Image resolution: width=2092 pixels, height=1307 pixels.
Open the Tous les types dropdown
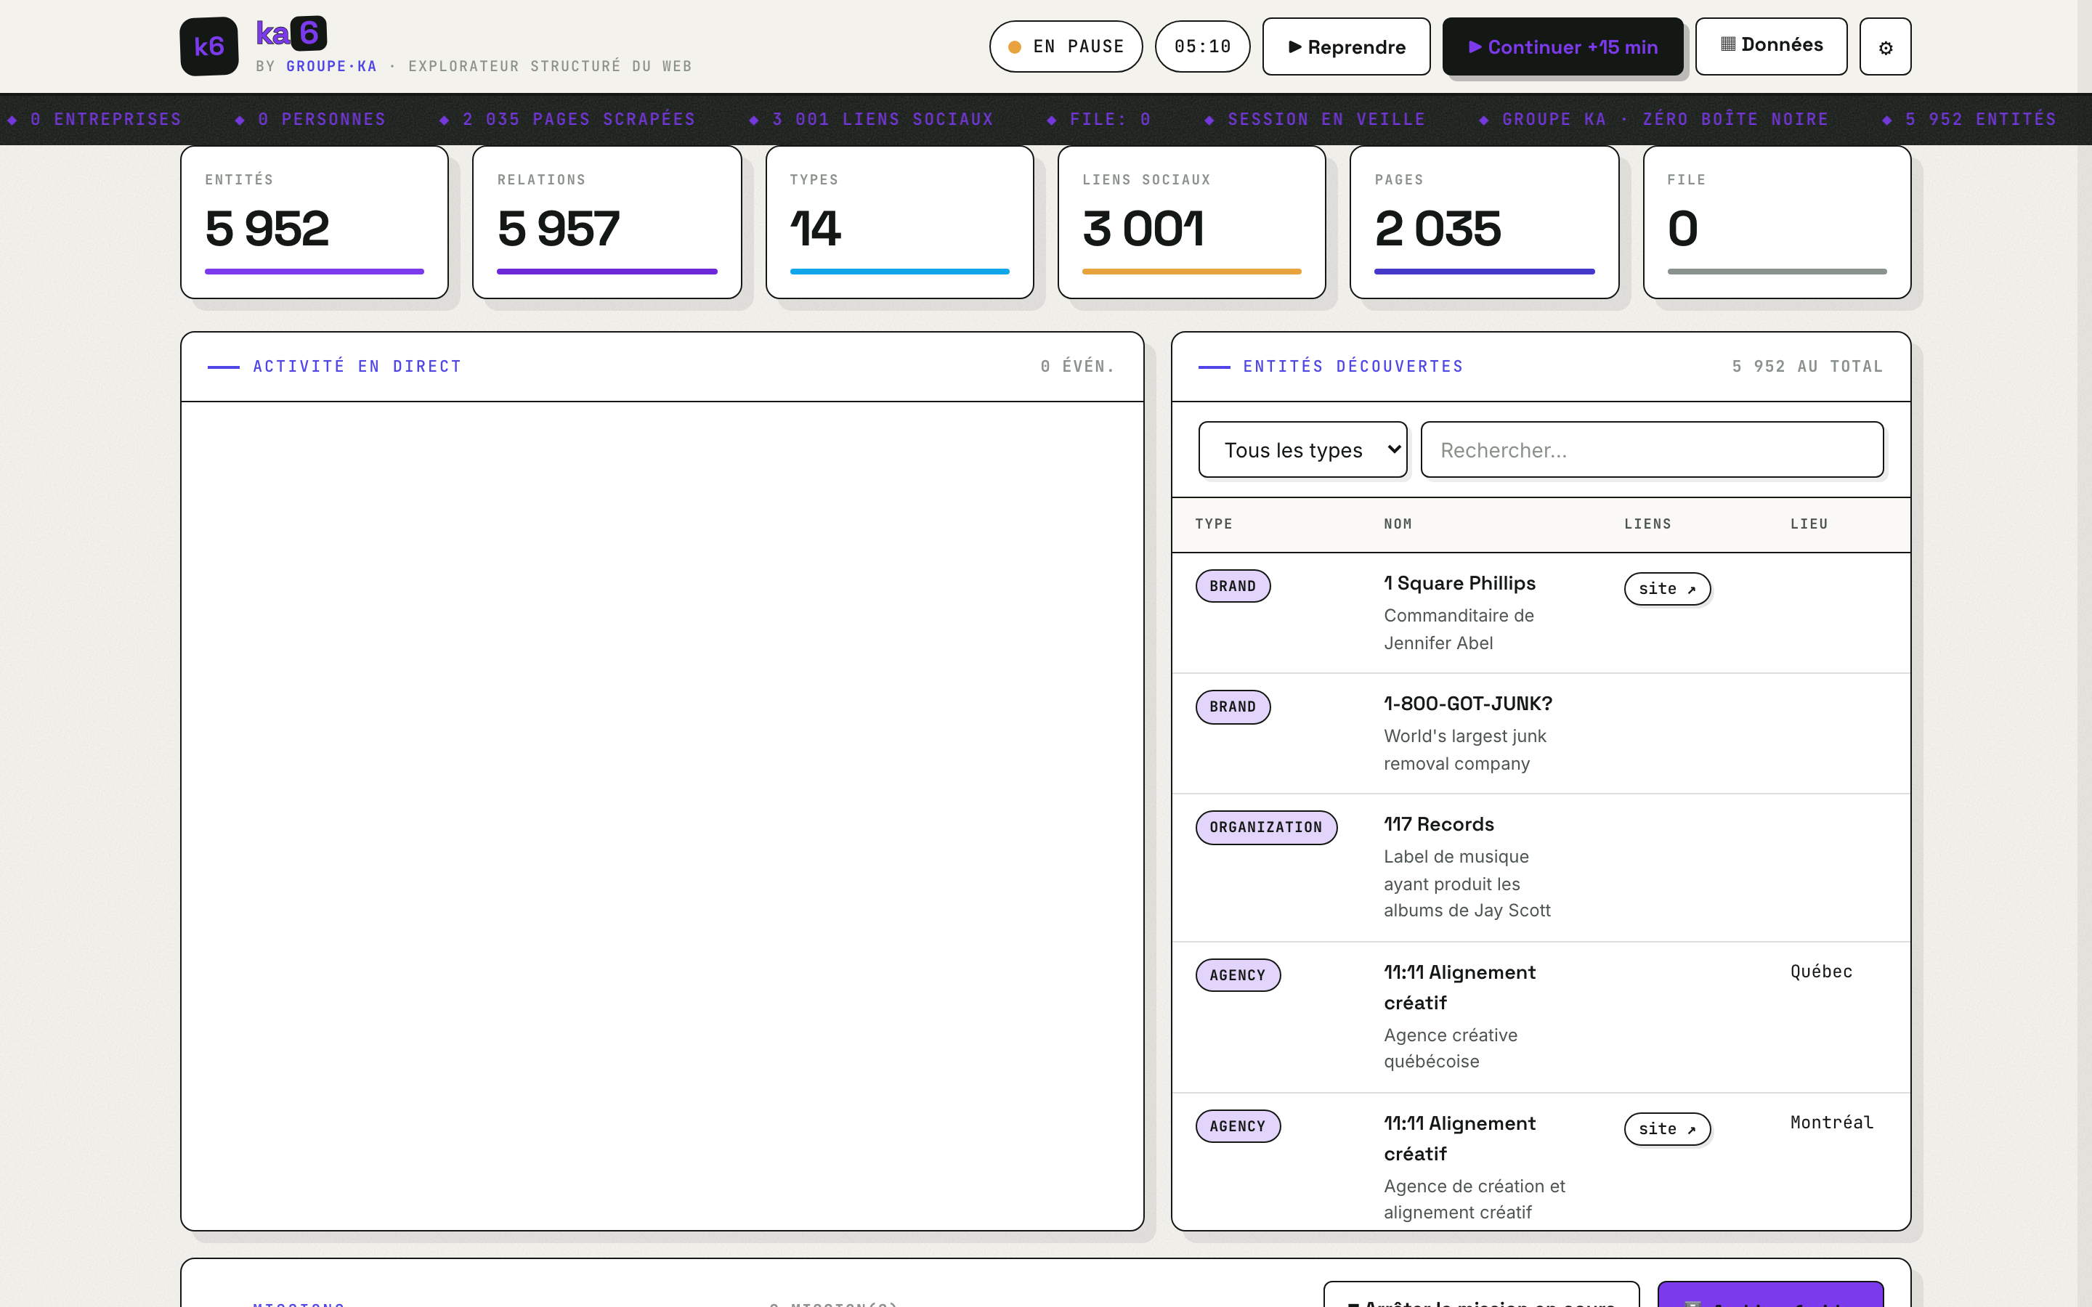(1302, 449)
